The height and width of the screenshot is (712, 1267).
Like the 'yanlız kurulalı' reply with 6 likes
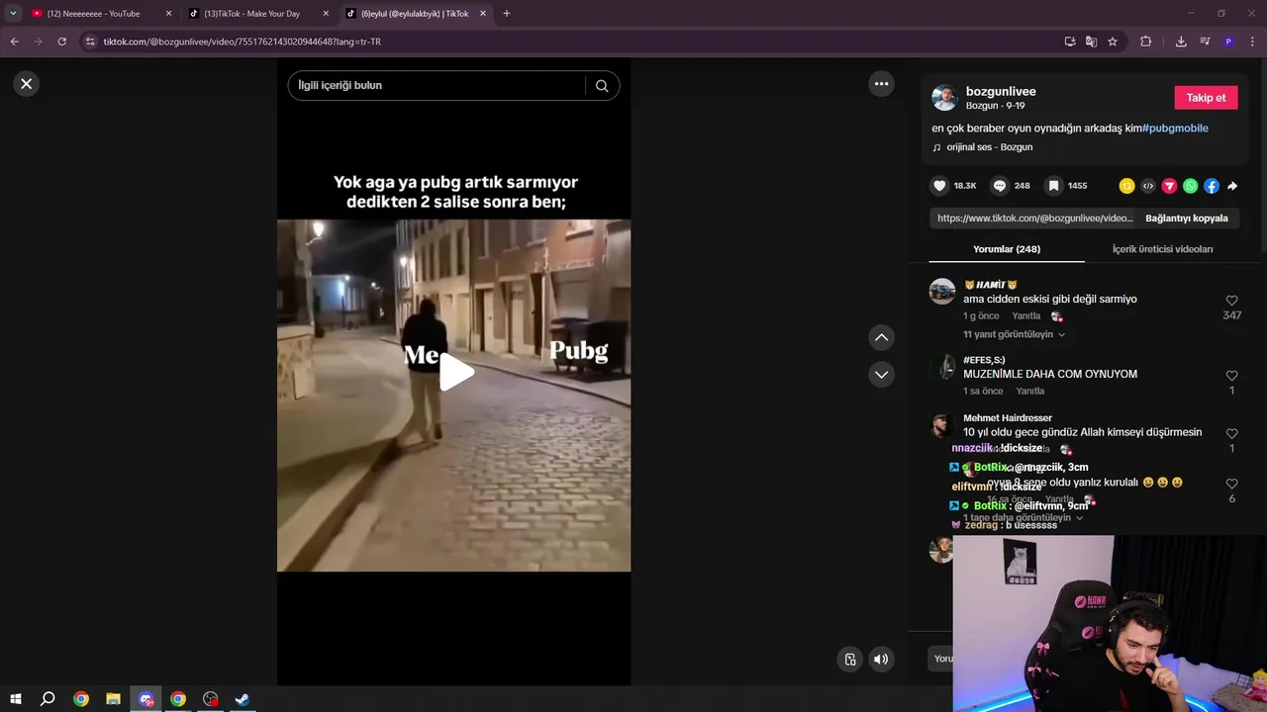point(1231,485)
